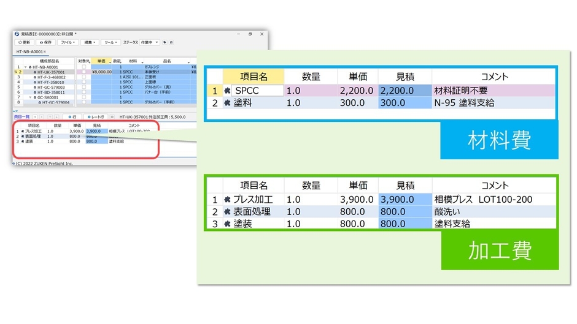The width and height of the screenshot is (577, 324).
Task: Click the puzzle-piece icon beside プレス加工 in the green table
Action: coord(228,200)
